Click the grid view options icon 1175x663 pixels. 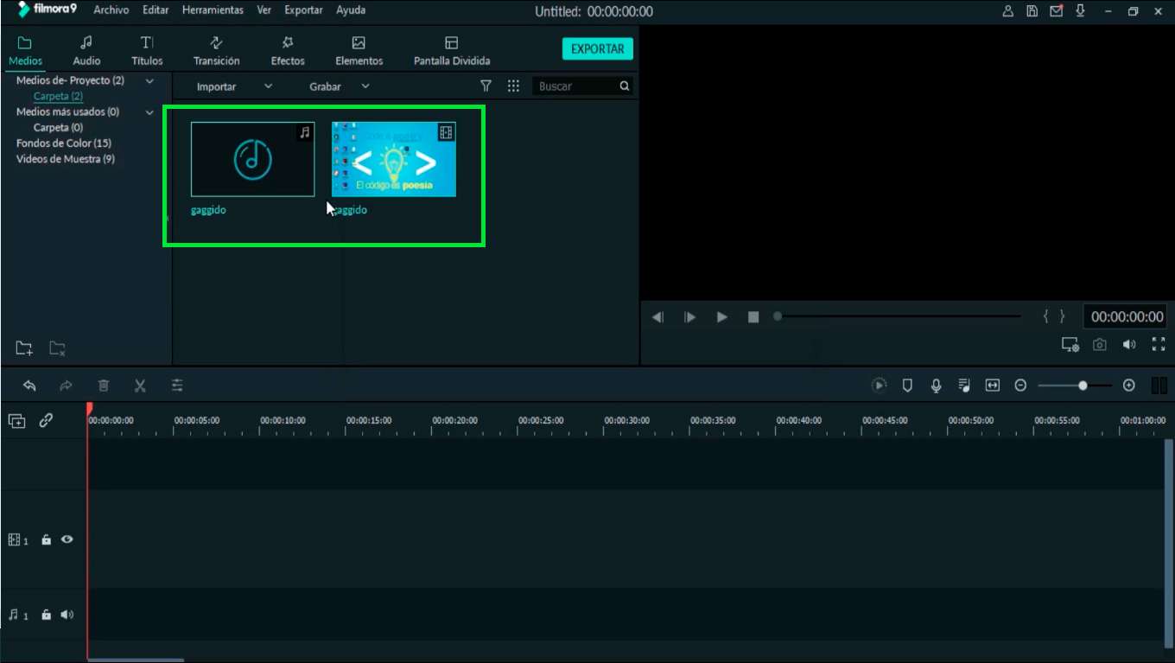tap(513, 86)
